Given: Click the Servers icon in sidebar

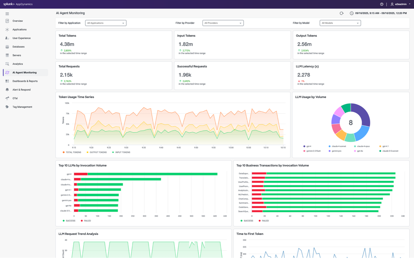Looking at the screenshot, I should 7,55.
